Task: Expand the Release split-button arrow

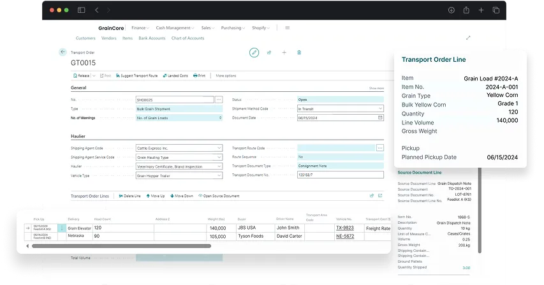Action: pos(93,75)
